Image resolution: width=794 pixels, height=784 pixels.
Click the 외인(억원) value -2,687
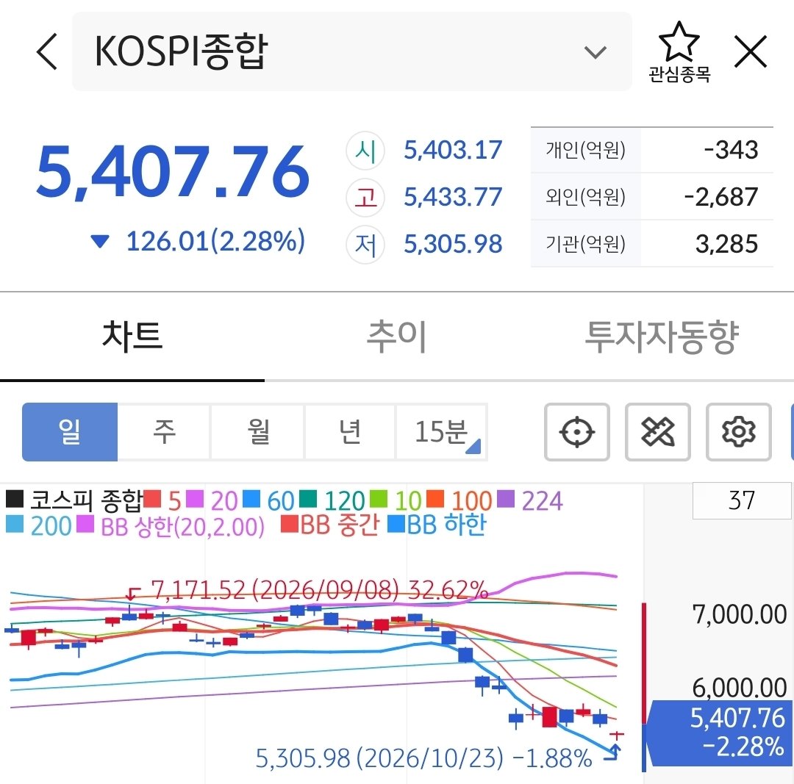click(721, 197)
